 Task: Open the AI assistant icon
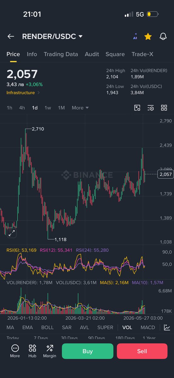point(135,37)
